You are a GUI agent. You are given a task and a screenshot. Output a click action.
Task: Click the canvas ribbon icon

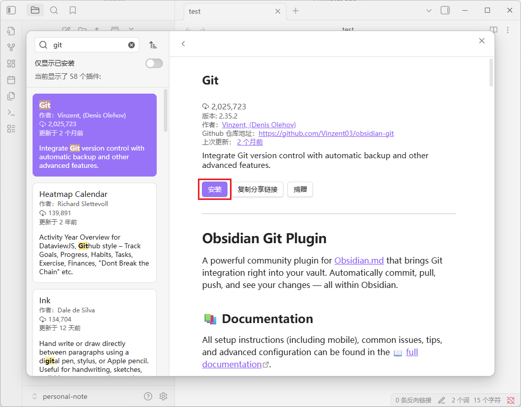[11, 64]
